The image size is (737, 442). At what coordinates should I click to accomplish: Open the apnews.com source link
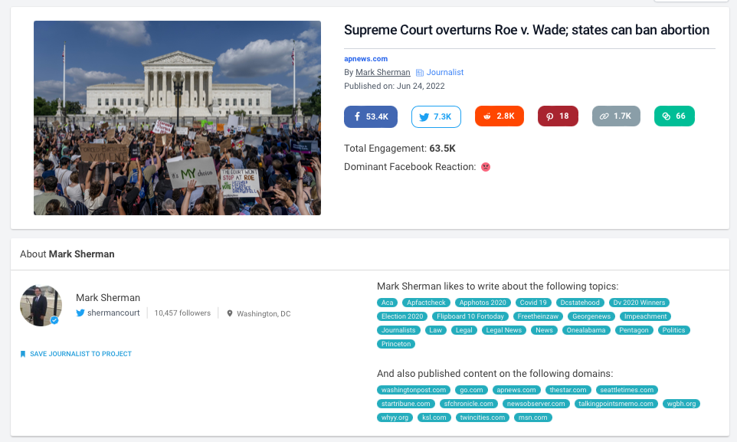coord(365,59)
